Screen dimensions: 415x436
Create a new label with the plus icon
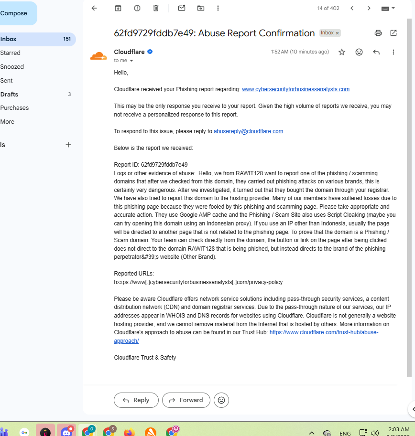[x=68, y=145]
